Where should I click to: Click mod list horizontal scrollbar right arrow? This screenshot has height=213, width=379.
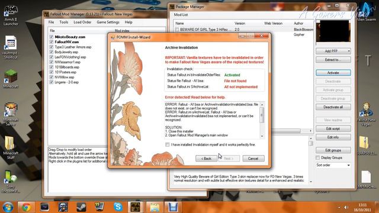[x=310, y=131]
